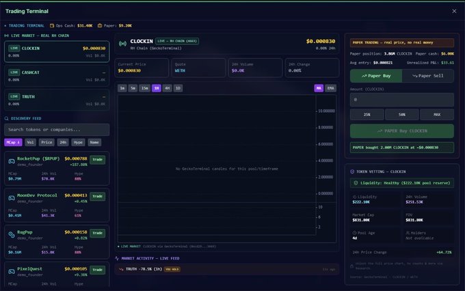465x291 pixels.
Task: Switch chart to 1m timeframe
Action: pos(122,88)
